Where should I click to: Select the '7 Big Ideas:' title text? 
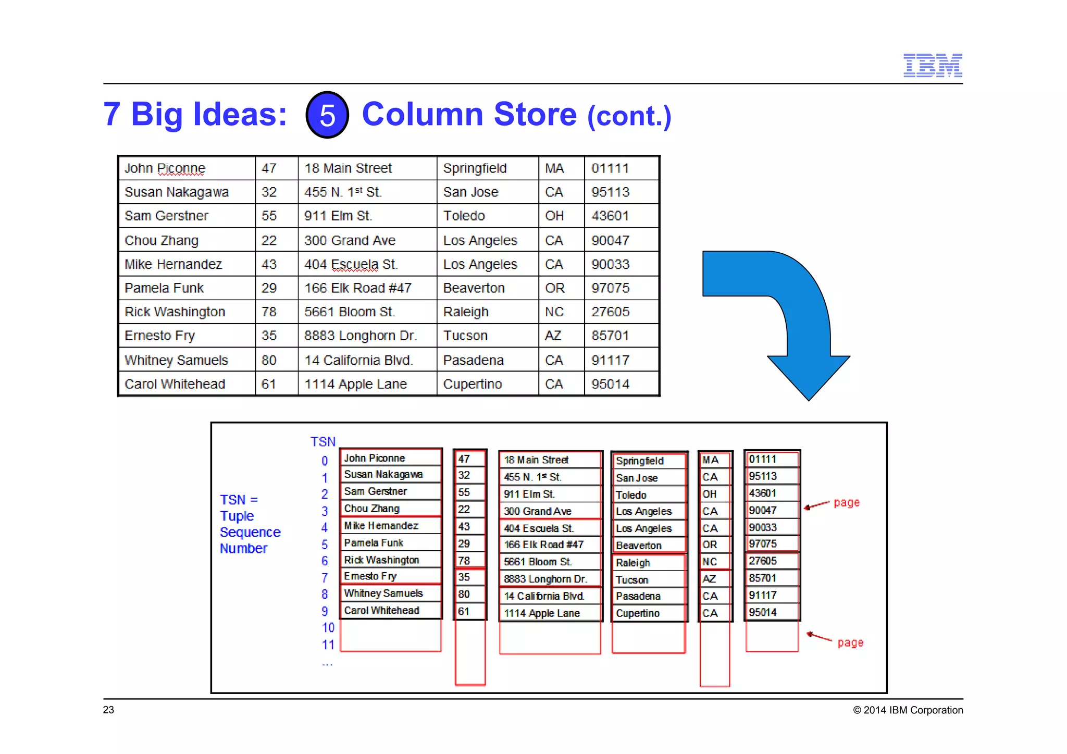click(x=195, y=114)
